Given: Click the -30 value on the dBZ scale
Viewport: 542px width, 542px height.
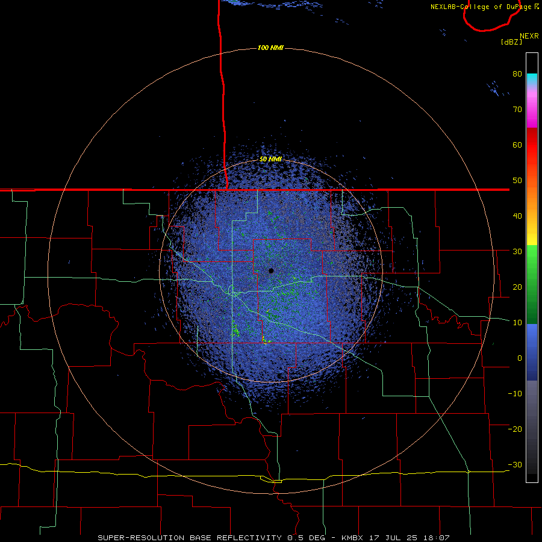Looking at the screenshot, I should point(515,464).
